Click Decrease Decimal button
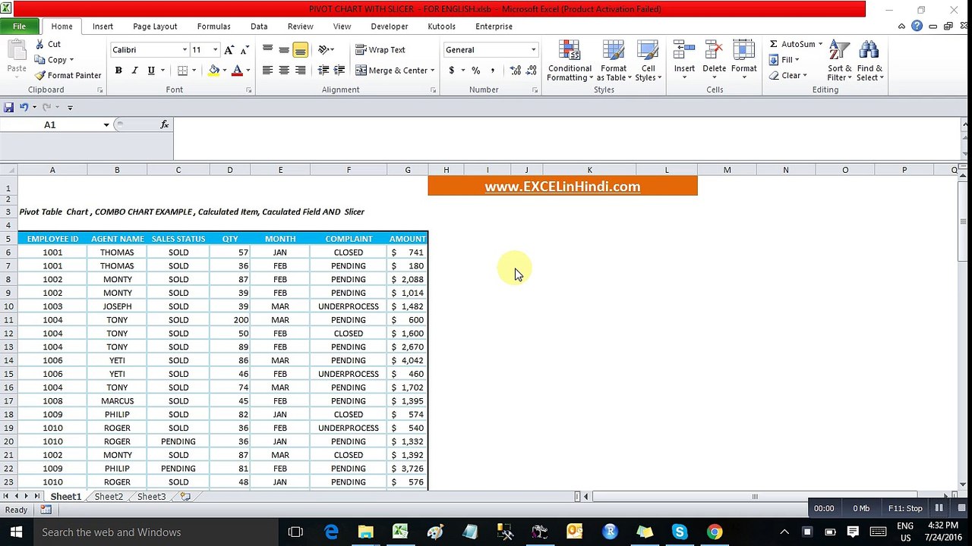 [x=531, y=71]
